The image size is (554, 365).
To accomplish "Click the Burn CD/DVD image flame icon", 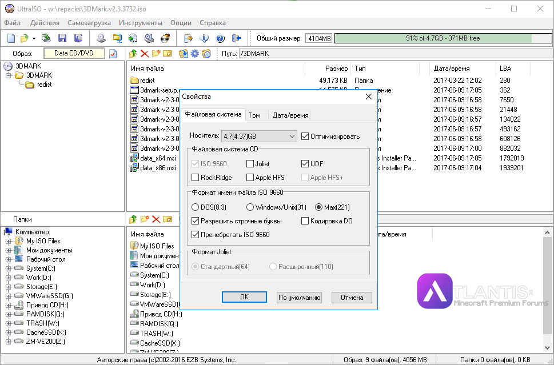I will (x=165, y=38).
